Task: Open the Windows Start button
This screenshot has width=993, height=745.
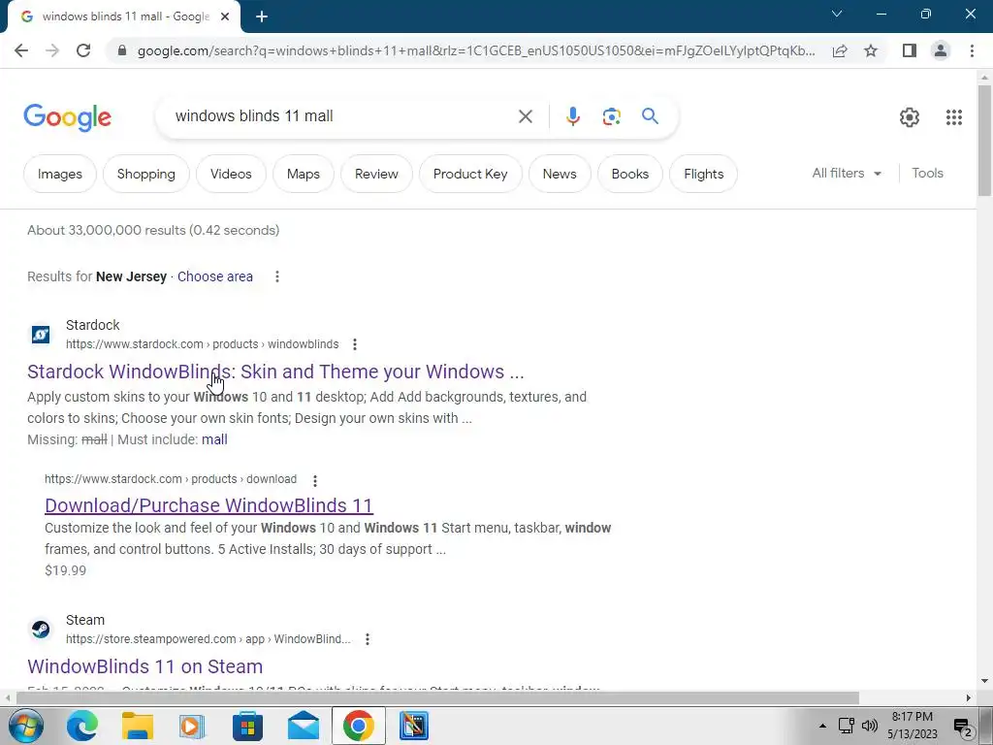Action: 24,726
